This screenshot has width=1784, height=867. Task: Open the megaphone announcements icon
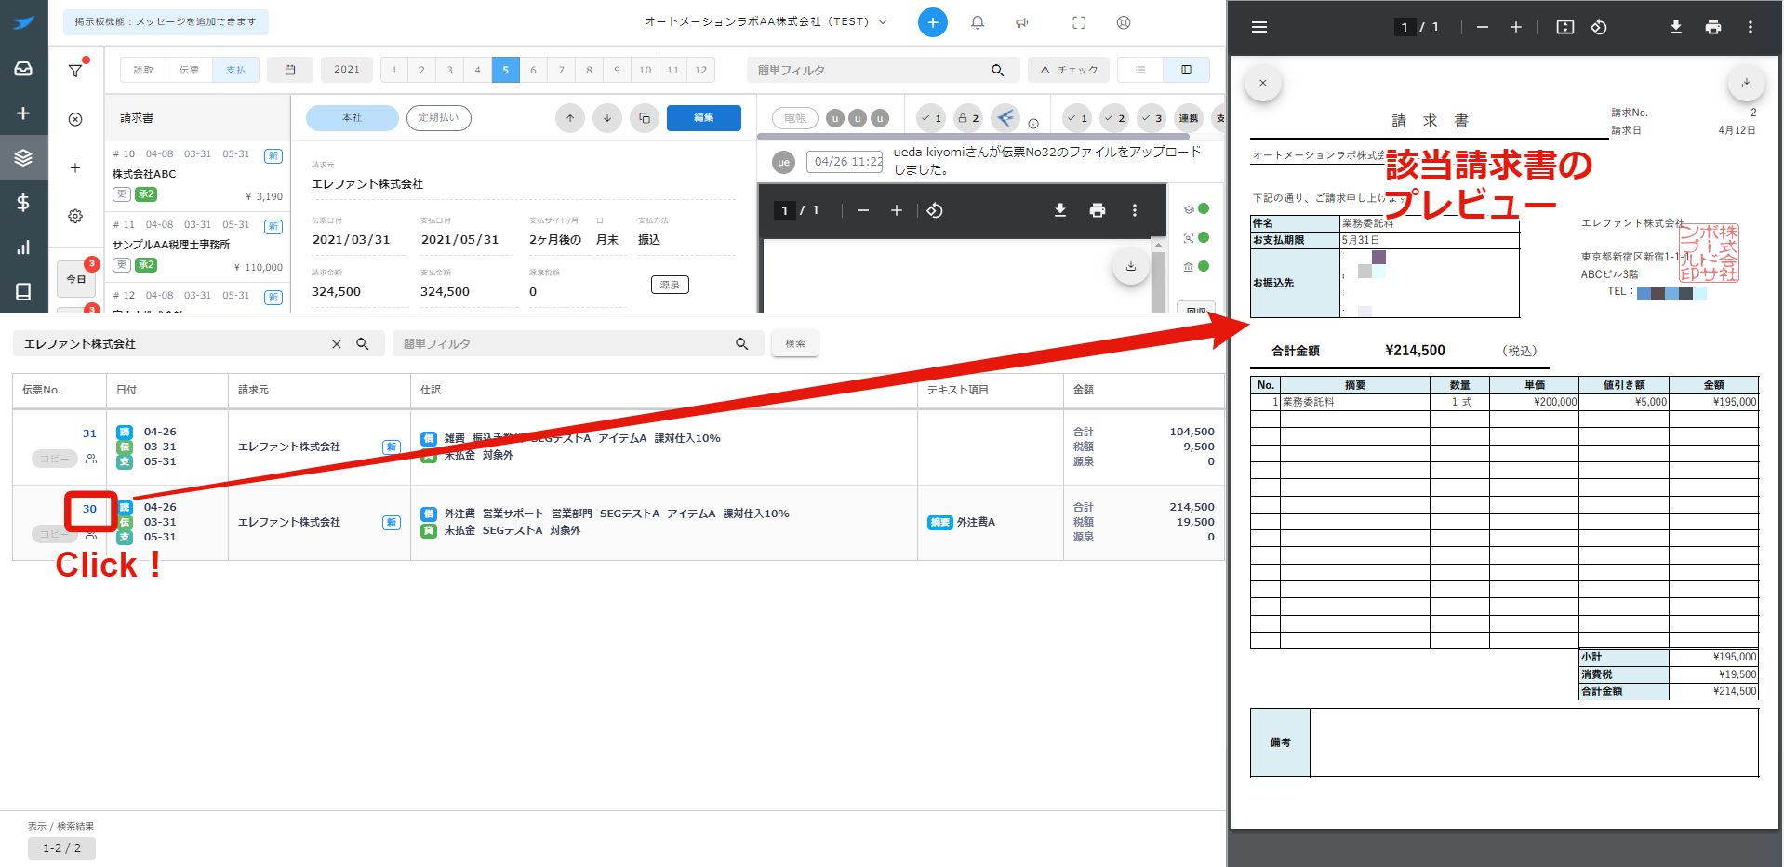pyautogui.click(x=1022, y=22)
